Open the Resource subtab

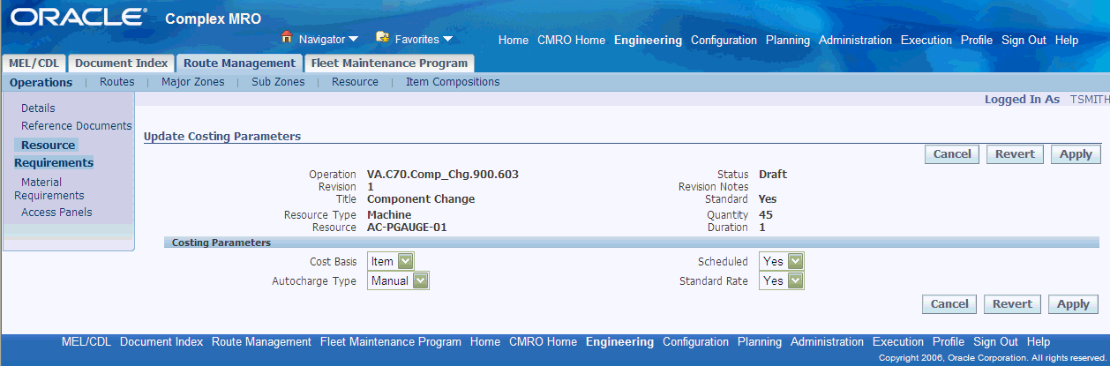[x=355, y=82]
